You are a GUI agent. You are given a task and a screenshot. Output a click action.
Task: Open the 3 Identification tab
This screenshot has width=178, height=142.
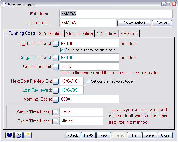(79, 34)
